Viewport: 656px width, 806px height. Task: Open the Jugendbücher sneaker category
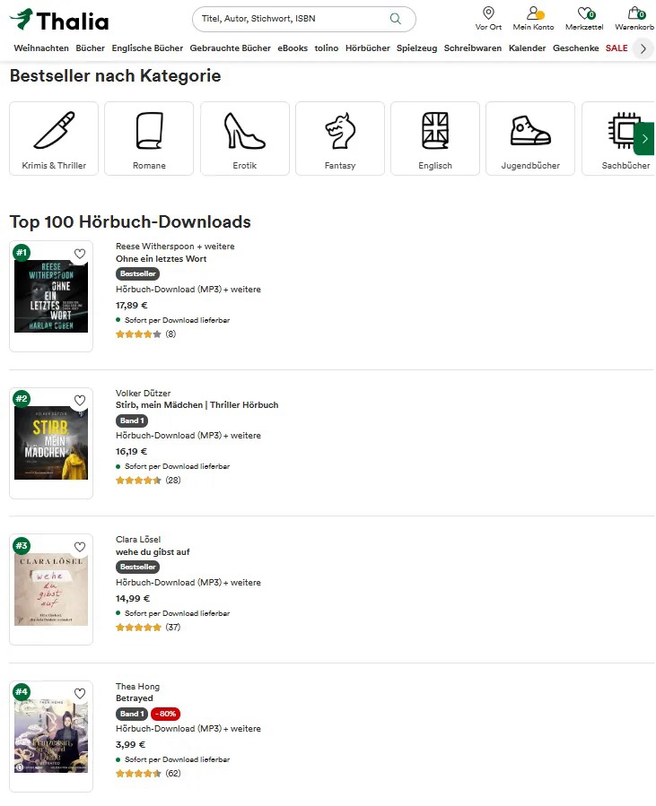[530, 138]
